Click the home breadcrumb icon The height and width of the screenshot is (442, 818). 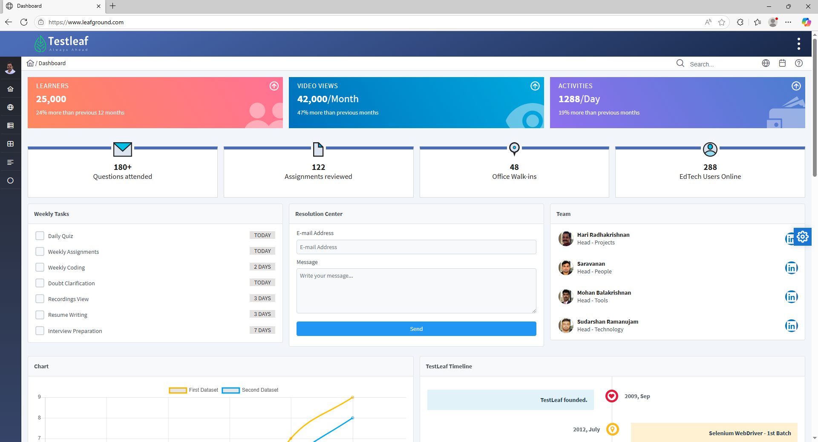30,63
